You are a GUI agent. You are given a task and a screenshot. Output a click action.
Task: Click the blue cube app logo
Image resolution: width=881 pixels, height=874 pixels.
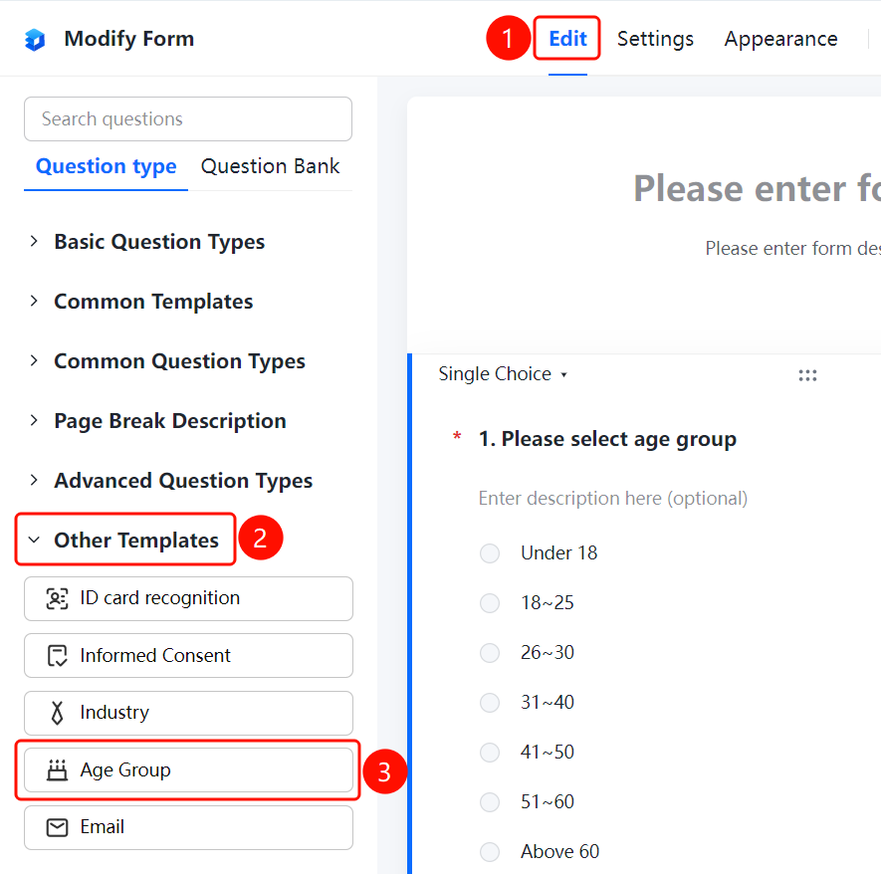[x=35, y=39]
